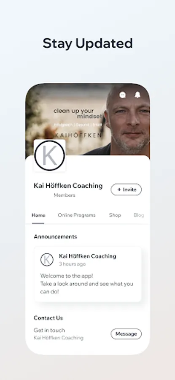The width and height of the screenshot is (175, 380).
Task: Open the Members link under title
Action: [x=65, y=195]
